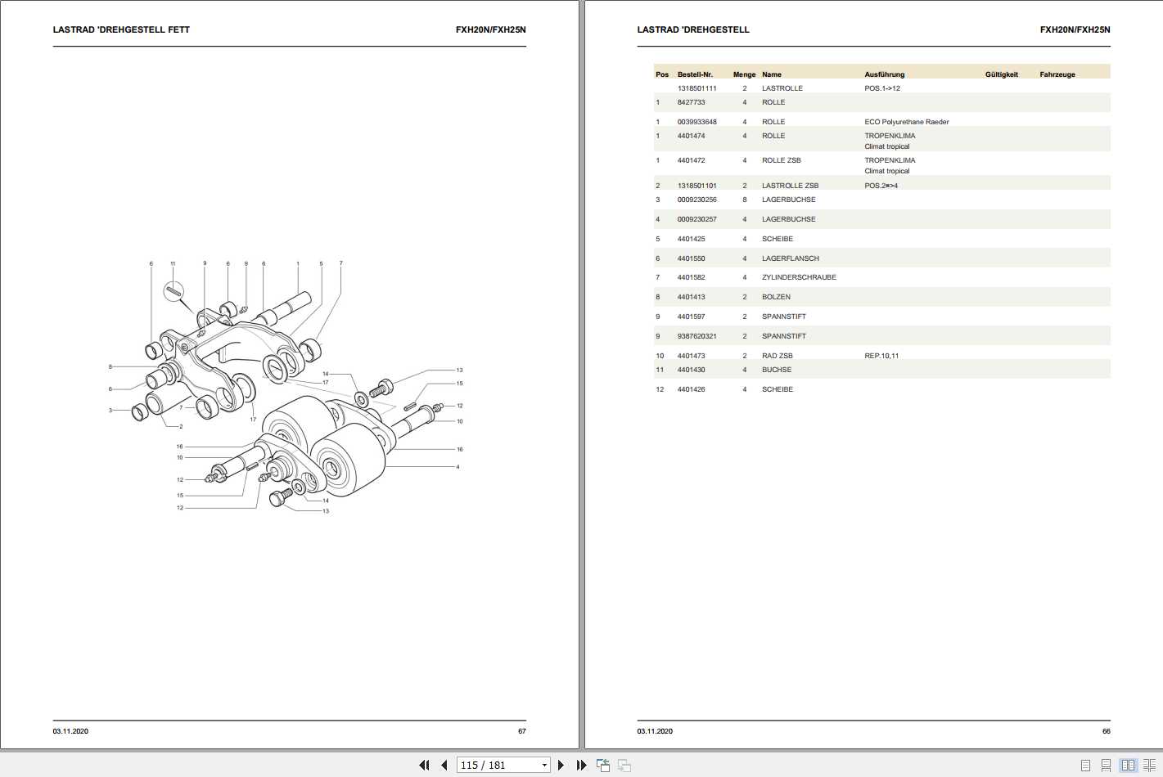Jump to the last page
Screen dimensions: 1163x777
581,766
